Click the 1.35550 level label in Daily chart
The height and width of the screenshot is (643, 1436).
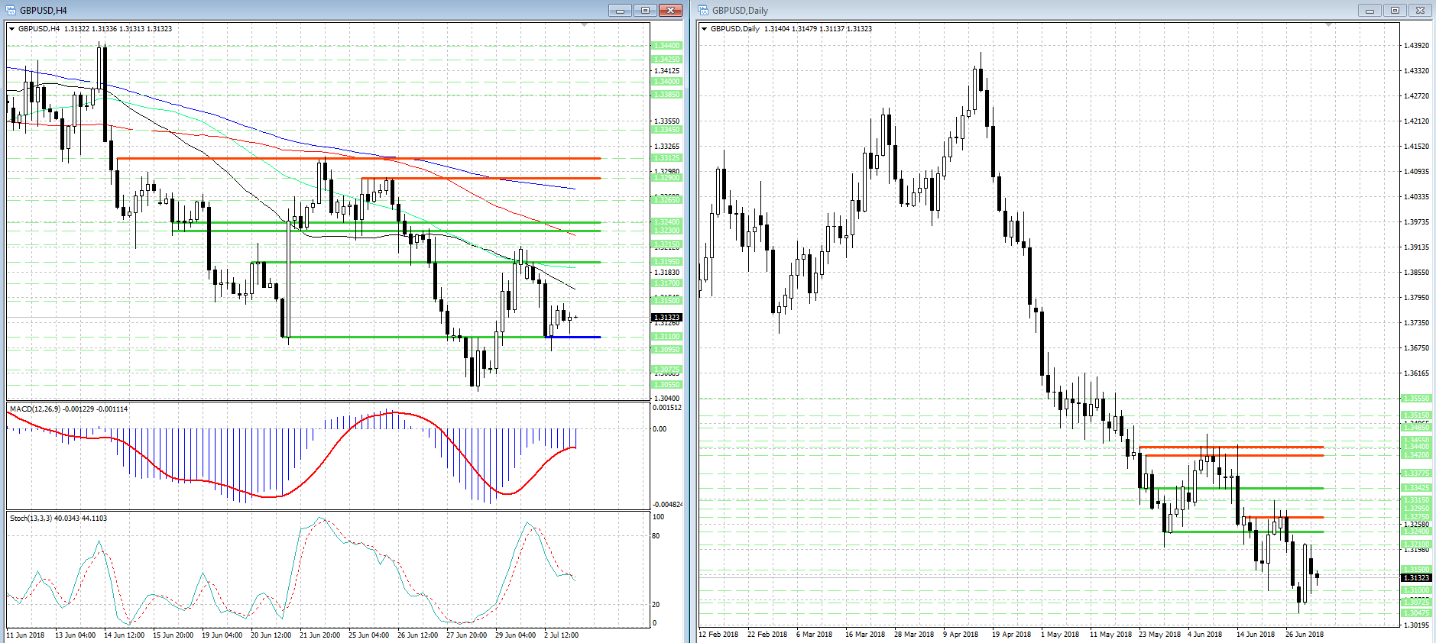(x=1416, y=399)
